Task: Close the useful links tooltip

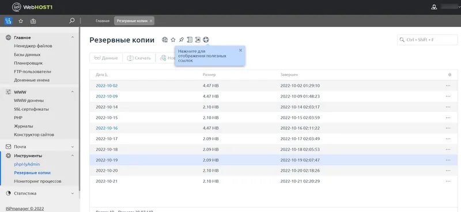Action: [240, 50]
